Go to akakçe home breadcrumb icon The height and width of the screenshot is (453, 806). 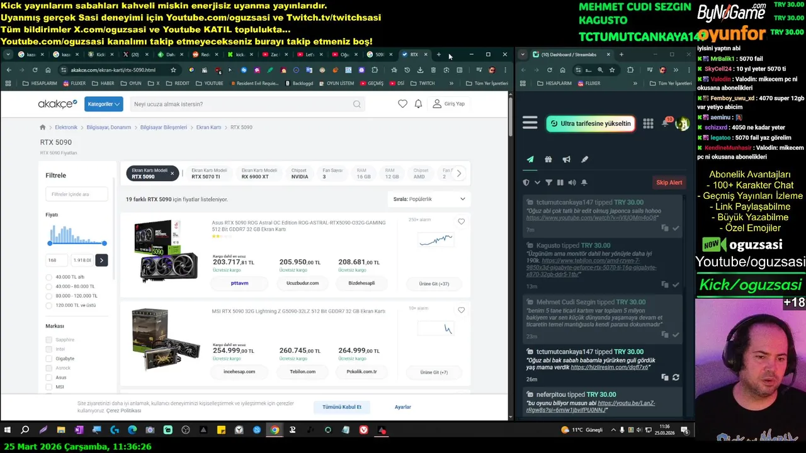43,127
